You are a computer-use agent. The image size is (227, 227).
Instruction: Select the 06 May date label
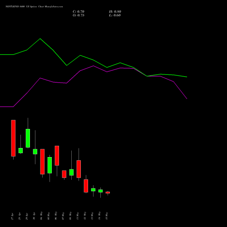coord(56,216)
